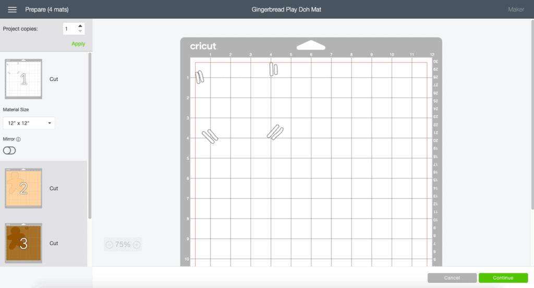The width and height of the screenshot is (534, 288).
Task: Apply the project copies setting
Action: click(78, 44)
